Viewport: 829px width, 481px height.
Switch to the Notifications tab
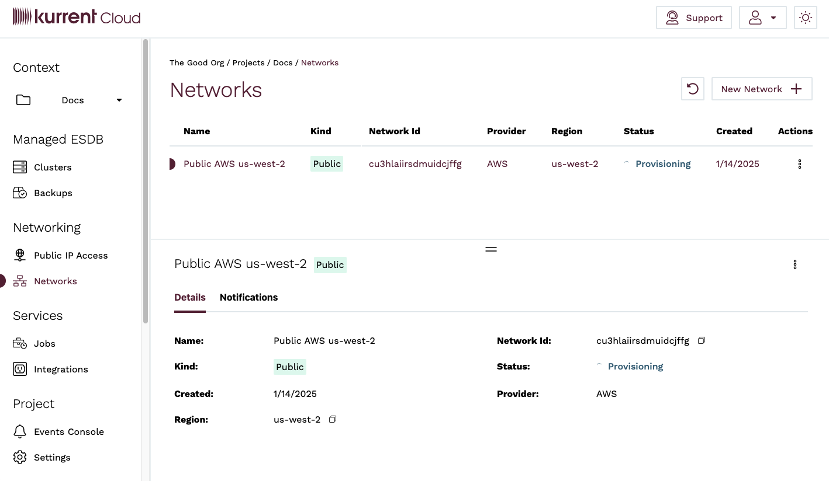coord(248,297)
